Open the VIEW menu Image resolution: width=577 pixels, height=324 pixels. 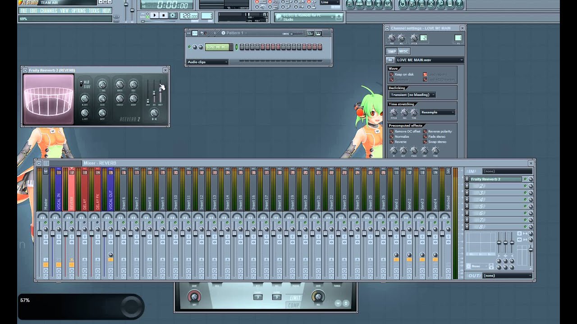64,10
